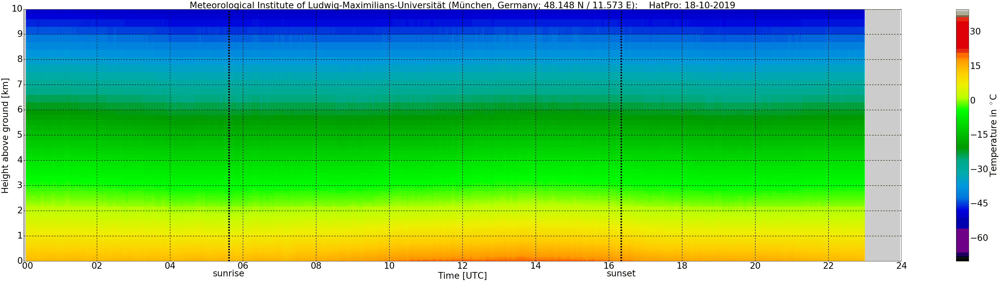Click the 24 tick label on the time axis
The image size is (1001, 282).
click(901, 266)
